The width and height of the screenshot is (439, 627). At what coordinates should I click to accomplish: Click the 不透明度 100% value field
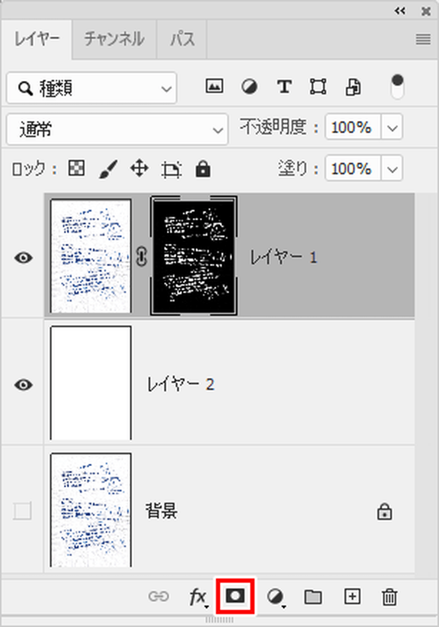tap(354, 128)
